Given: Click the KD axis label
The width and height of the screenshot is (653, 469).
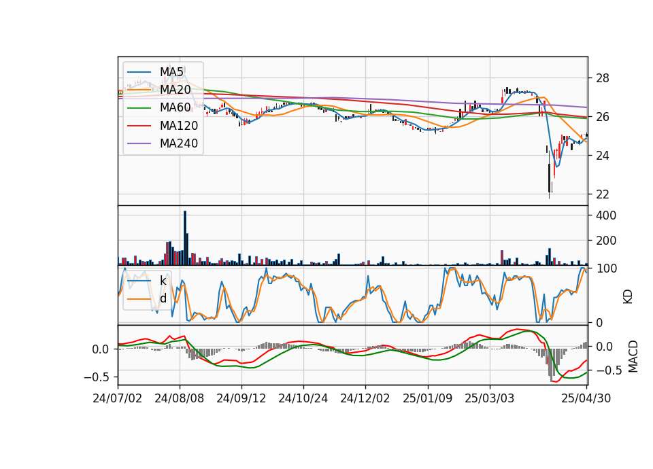Looking at the screenshot, I should pyautogui.click(x=628, y=297).
